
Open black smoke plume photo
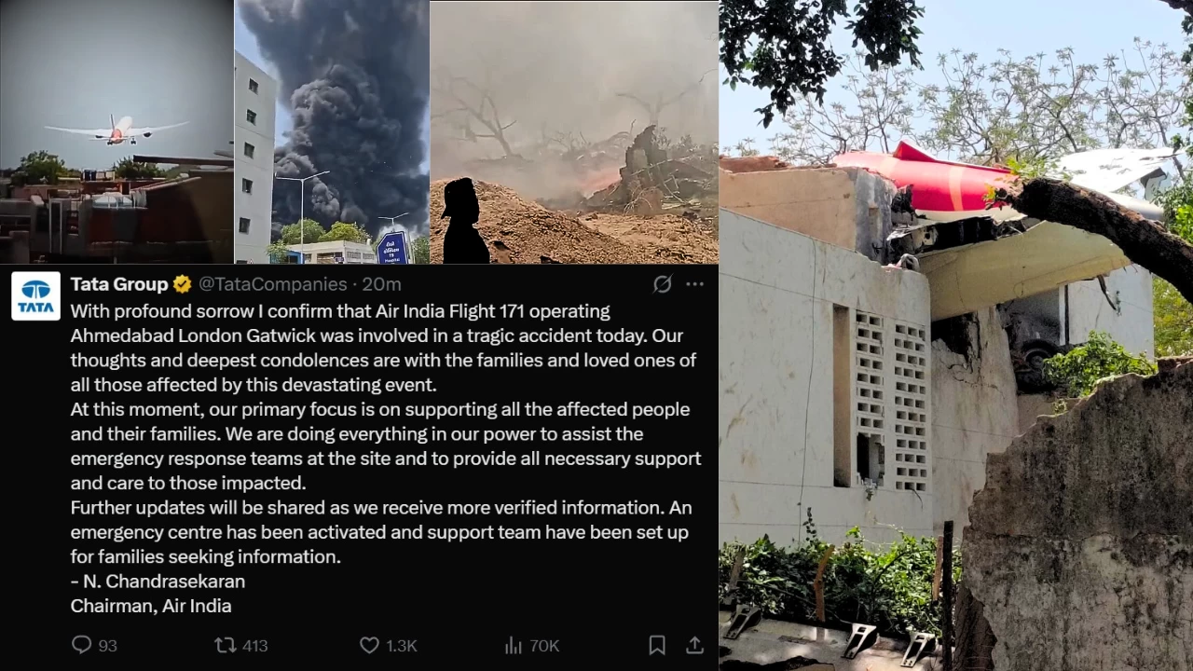[332, 131]
